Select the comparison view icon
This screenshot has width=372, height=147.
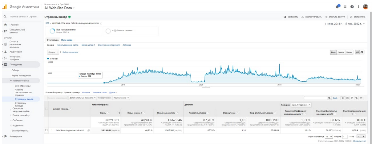click(357, 98)
